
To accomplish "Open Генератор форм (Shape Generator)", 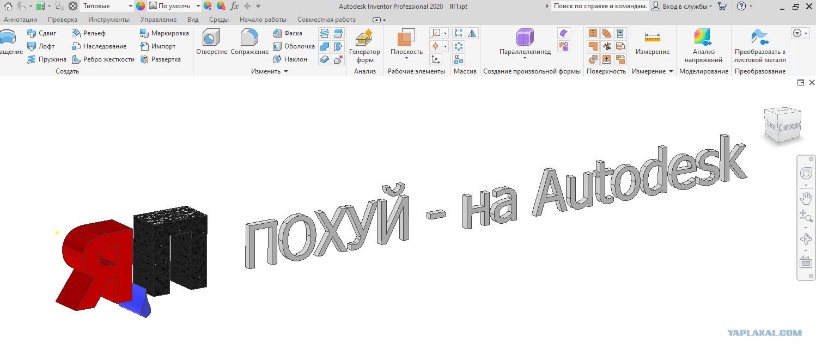I will coord(364,46).
